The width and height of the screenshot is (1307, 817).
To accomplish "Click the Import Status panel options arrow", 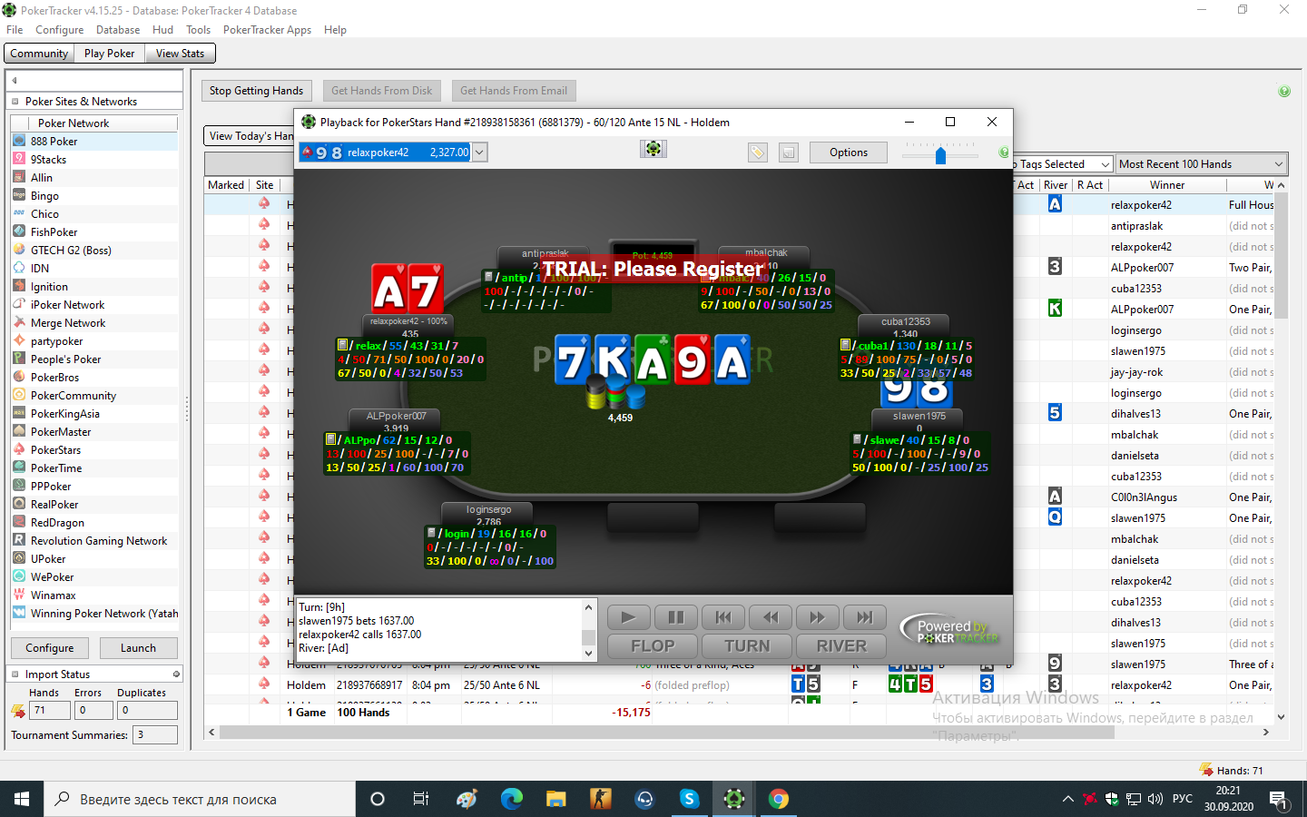I will point(176,674).
